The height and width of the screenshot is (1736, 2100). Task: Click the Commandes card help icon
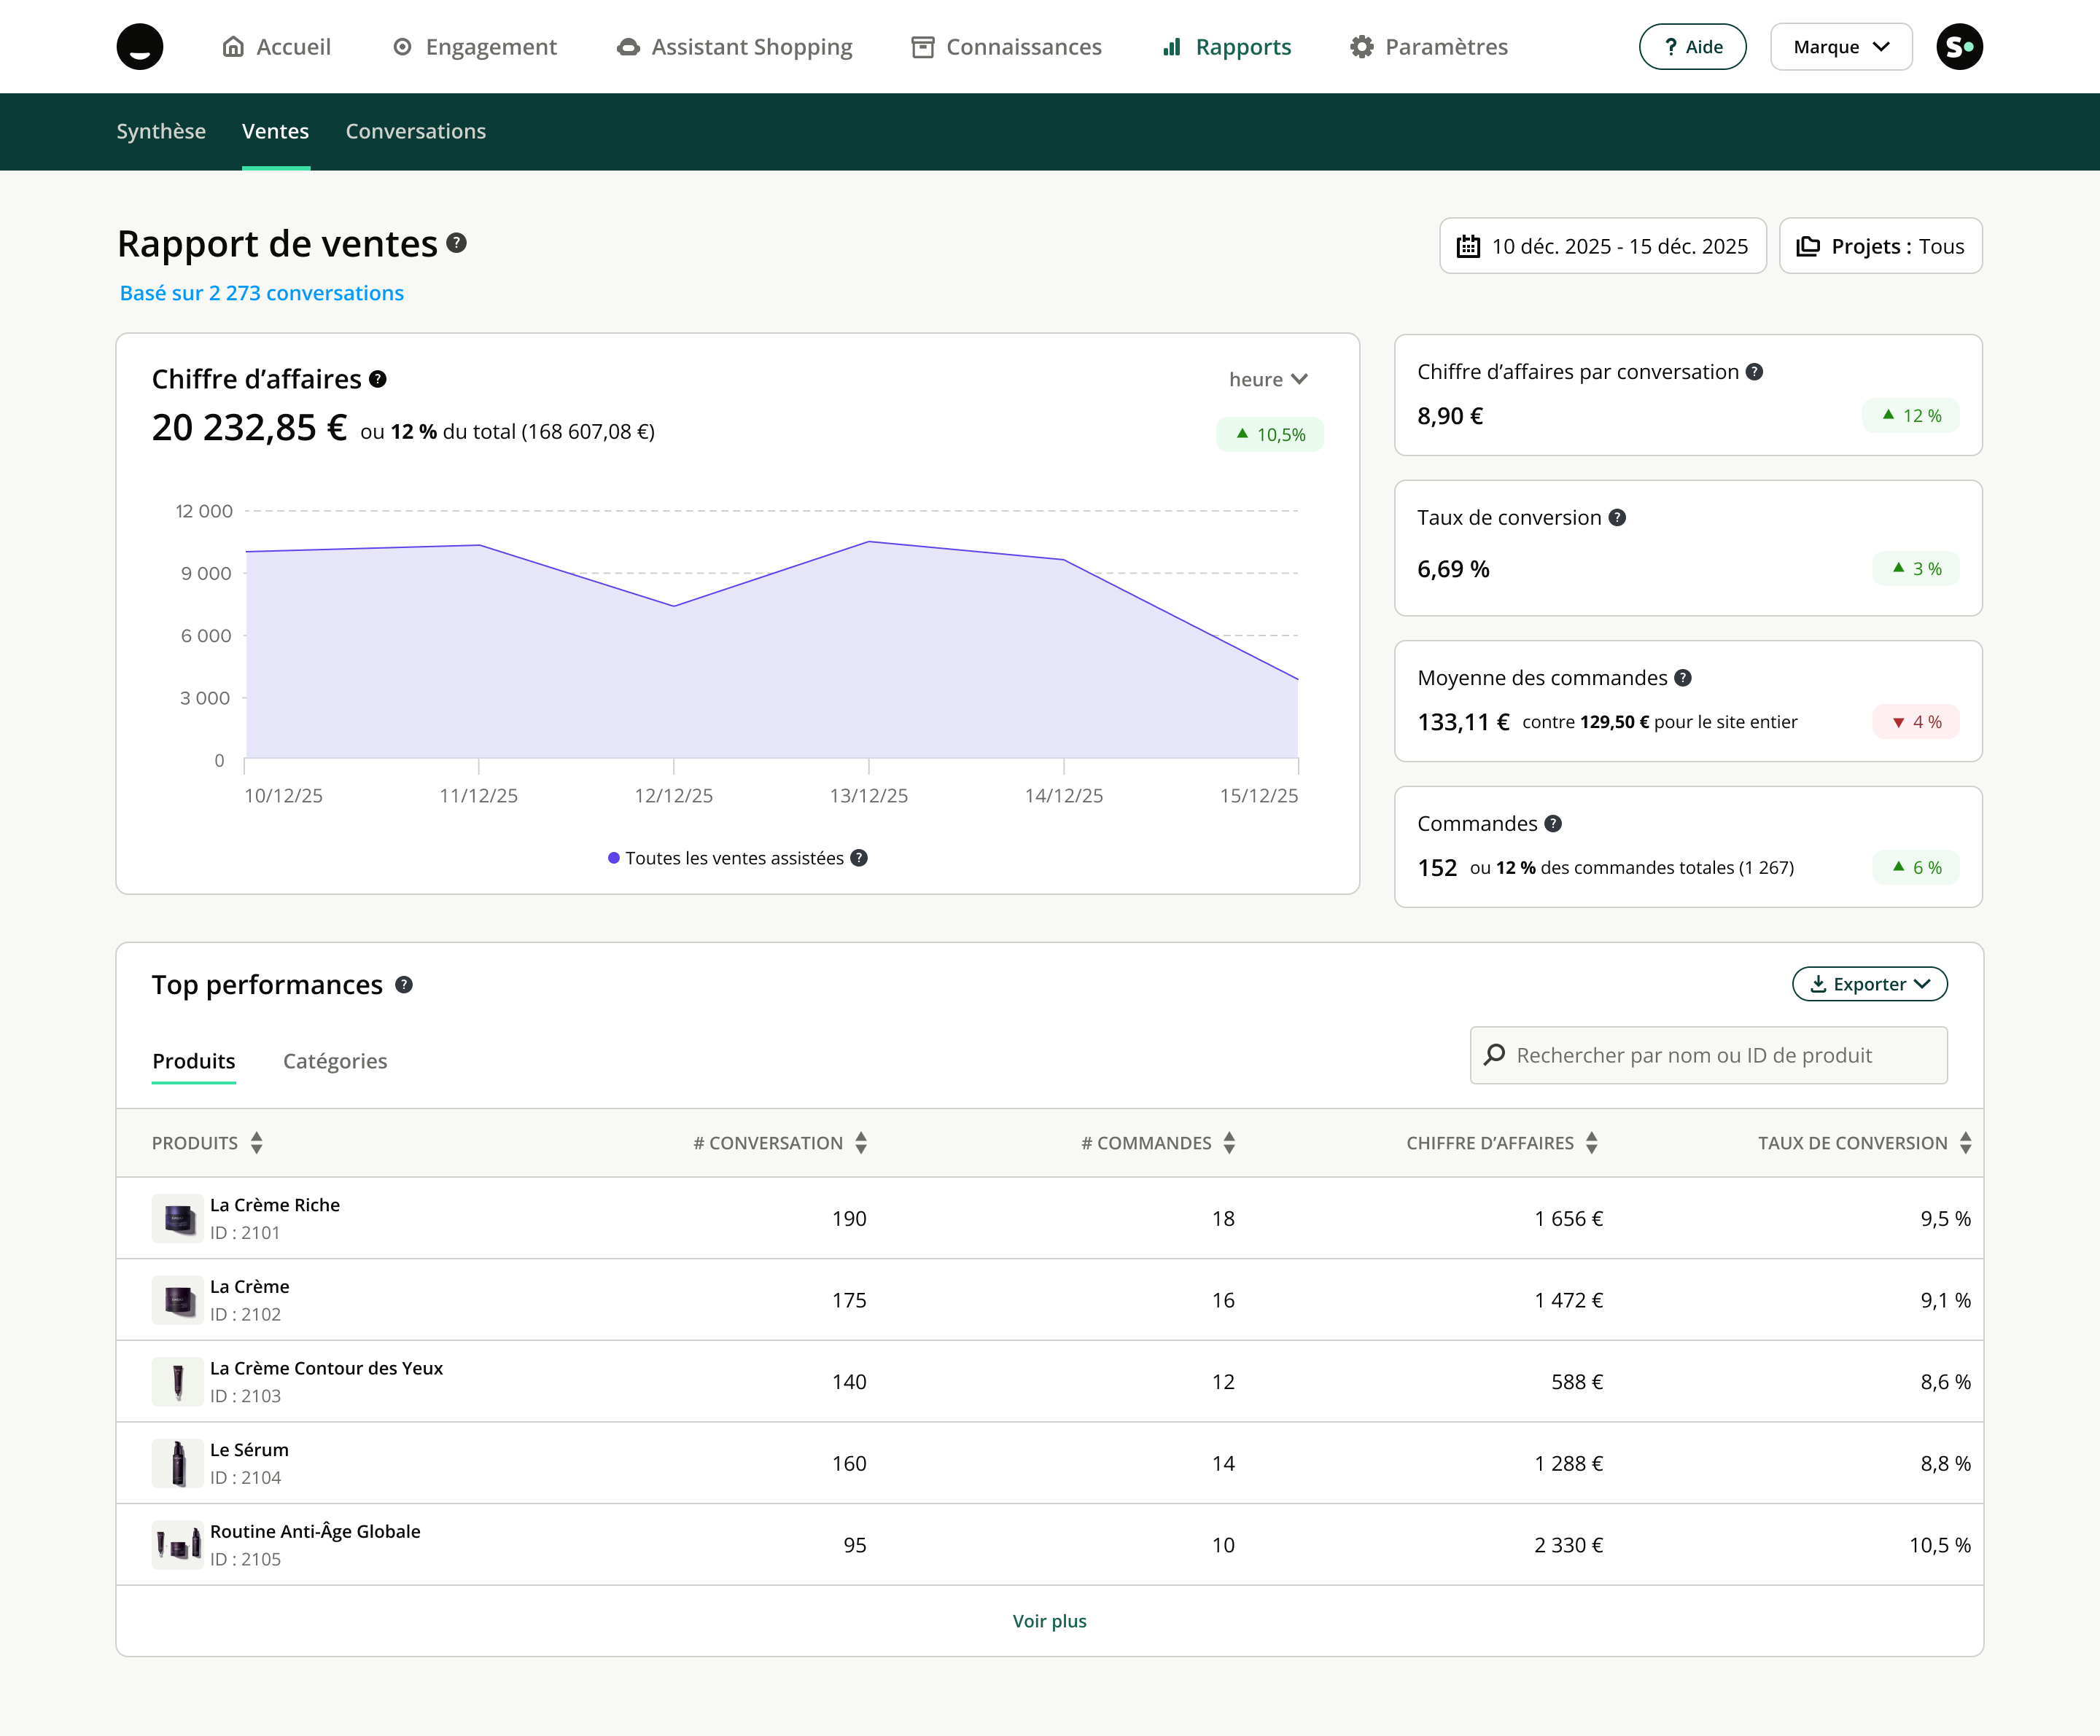(1553, 824)
